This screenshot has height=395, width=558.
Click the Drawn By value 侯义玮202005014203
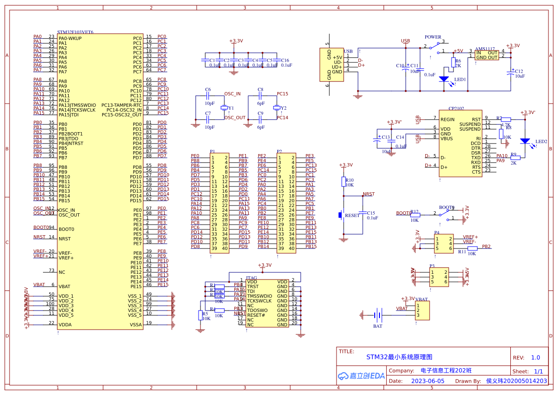[x=516, y=381]
